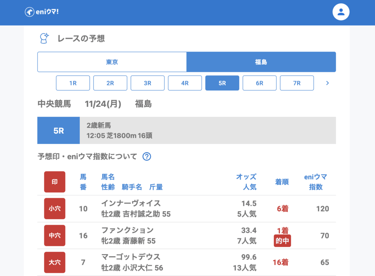Click the eniウマ! logo icon
This screenshot has height=276, width=375.
(x=30, y=12)
